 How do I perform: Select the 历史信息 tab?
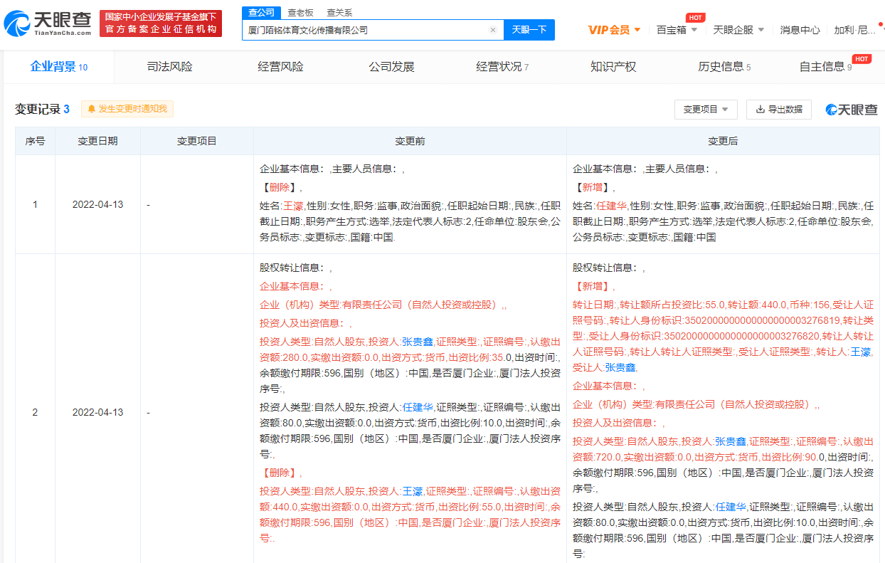[721, 67]
